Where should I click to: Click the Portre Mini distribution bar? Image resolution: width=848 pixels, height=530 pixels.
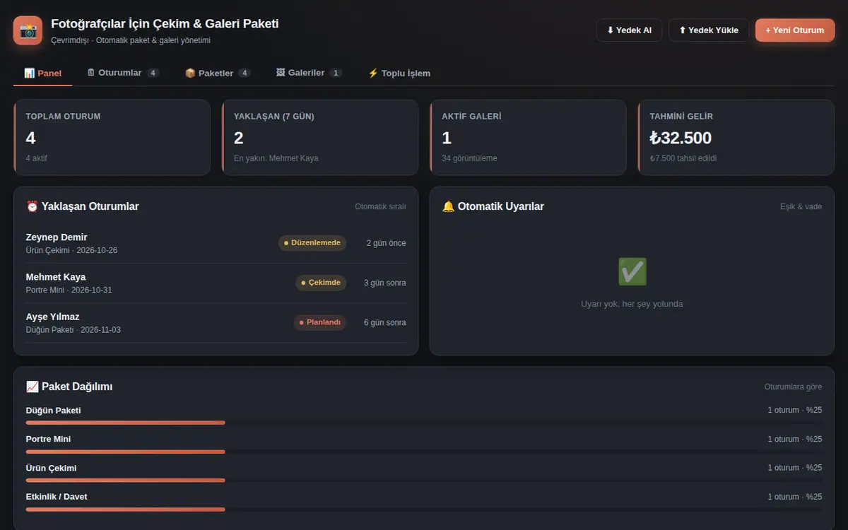424,452
